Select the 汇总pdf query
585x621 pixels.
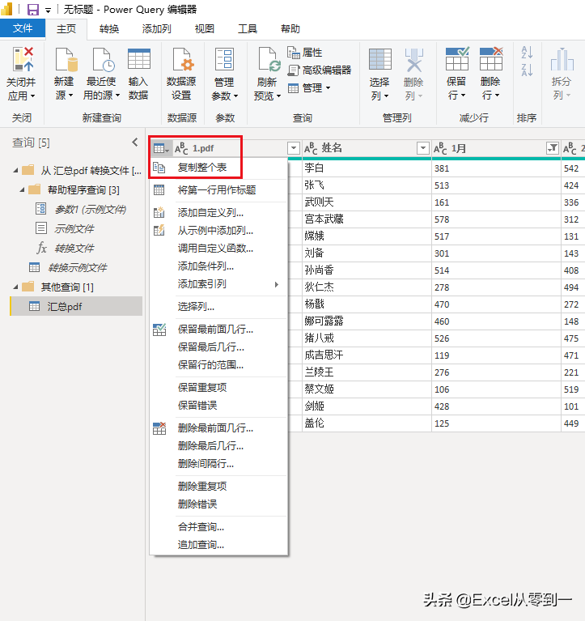pyautogui.click(x=76, y=306)
